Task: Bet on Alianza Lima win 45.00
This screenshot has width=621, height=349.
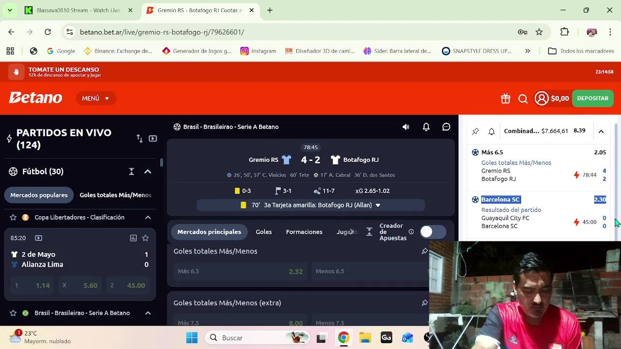Action: [x=128, y=286]
